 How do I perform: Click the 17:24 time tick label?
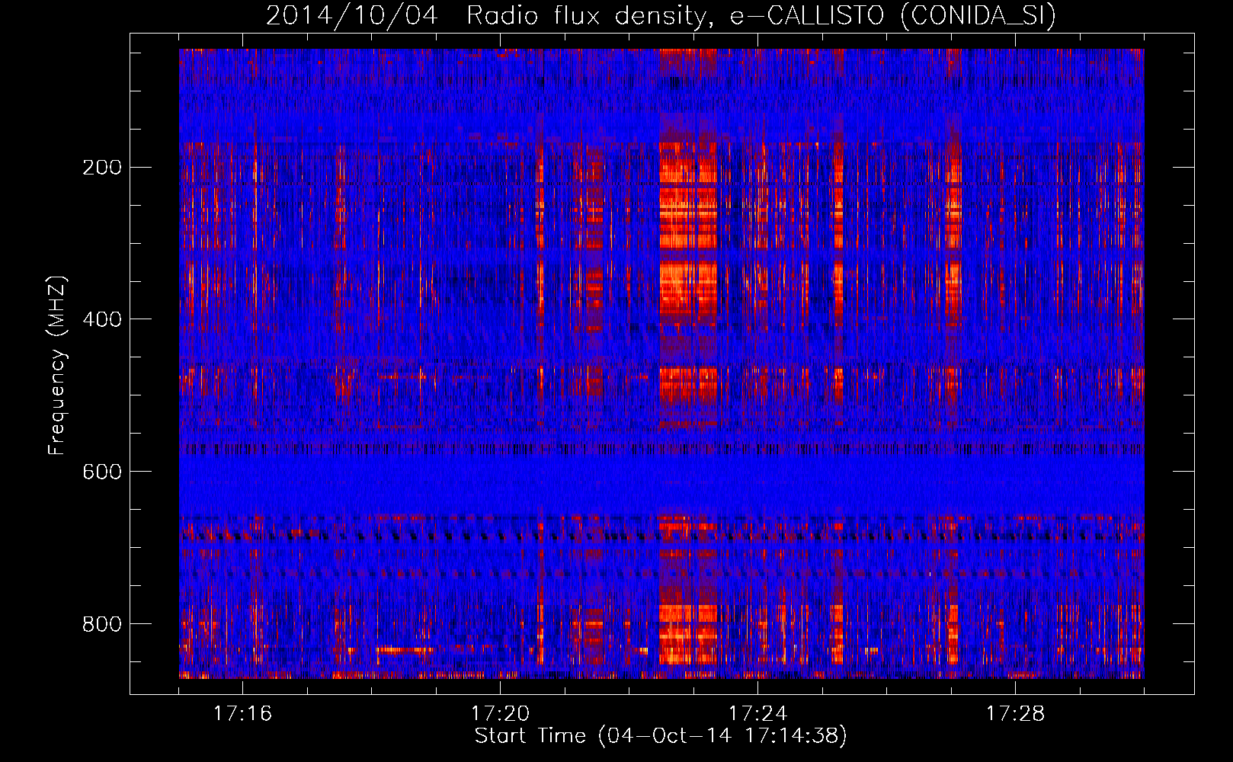coord(757,713)
